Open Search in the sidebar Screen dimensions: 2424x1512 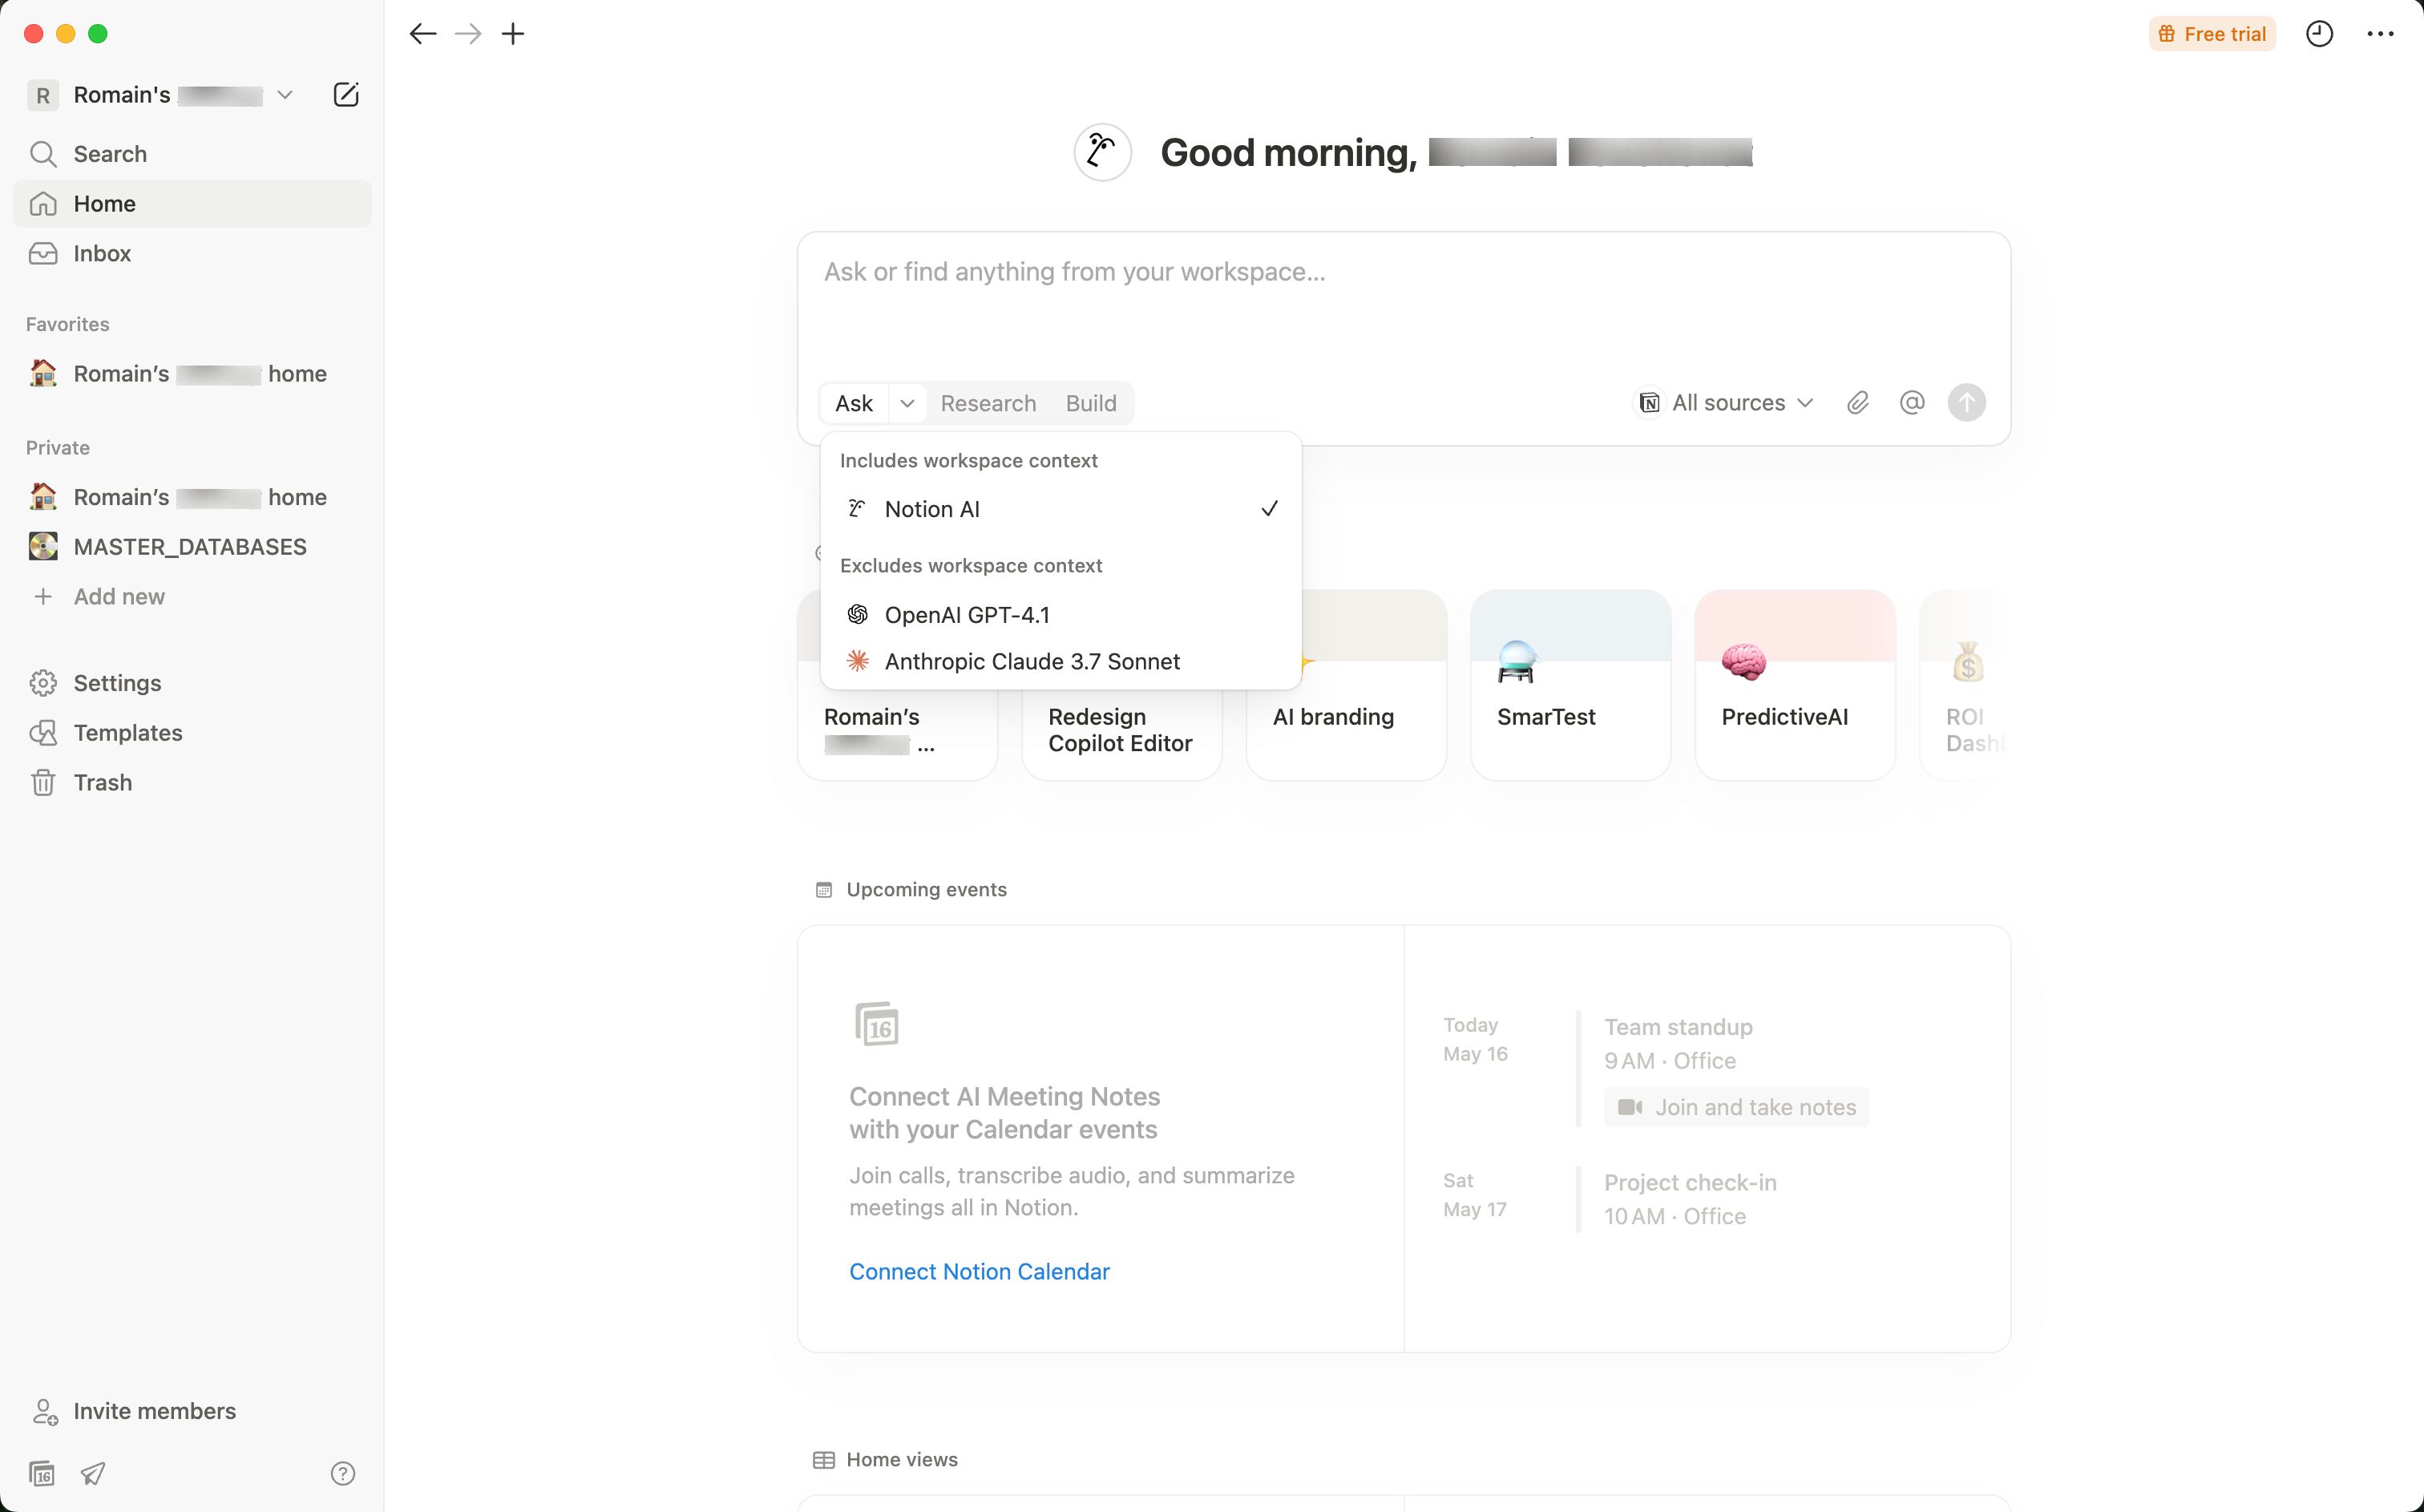(192, 154)
